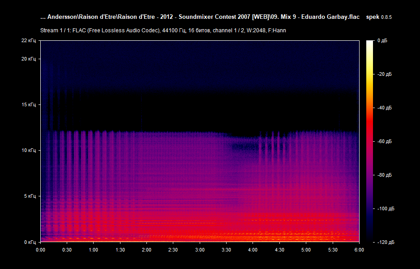Click the decibel color gradient bar
Screen dimensions: 420x269
(x=370, y=141)
